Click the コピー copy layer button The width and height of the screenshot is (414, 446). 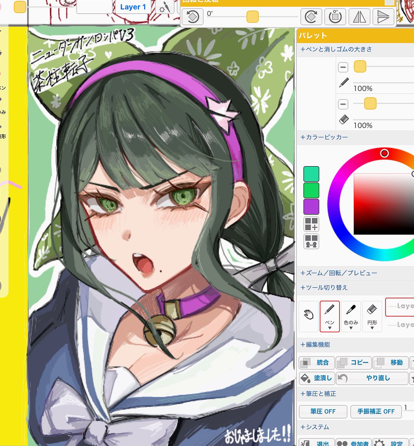353,362
